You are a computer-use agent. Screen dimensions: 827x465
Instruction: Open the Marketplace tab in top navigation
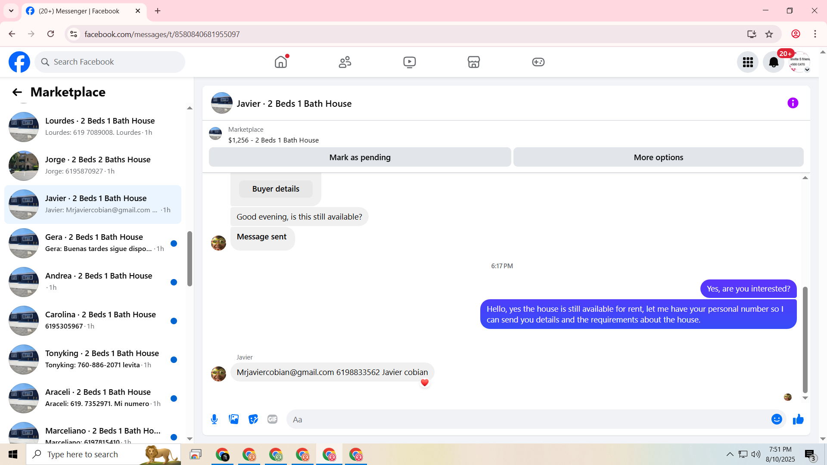pos(473,62)
